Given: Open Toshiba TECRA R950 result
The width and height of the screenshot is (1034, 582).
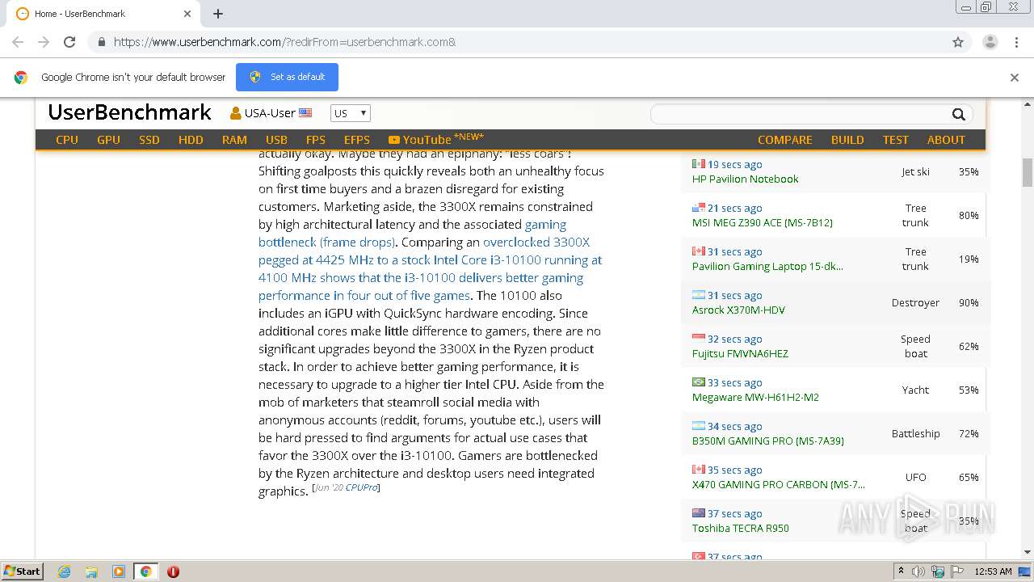Looking at the screenshot, I should 740,528.
